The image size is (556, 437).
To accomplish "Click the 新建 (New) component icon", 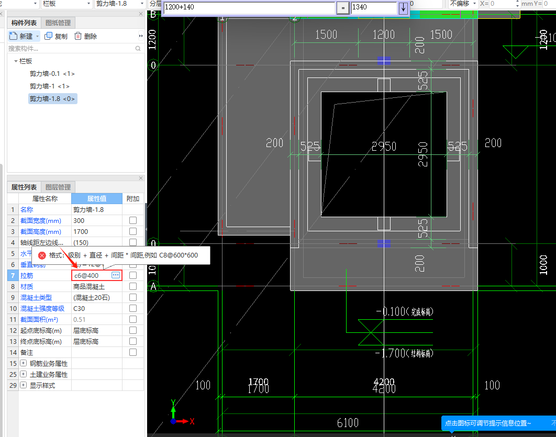I will (13, 36).
